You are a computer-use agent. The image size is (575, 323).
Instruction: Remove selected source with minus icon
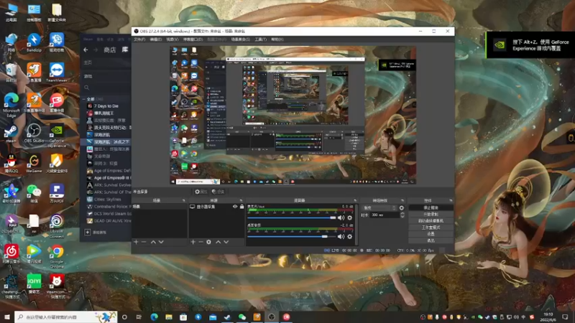pyautogui.click(x=201, y=242)
